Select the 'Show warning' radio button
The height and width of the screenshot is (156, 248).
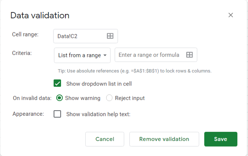click(59, 98)
